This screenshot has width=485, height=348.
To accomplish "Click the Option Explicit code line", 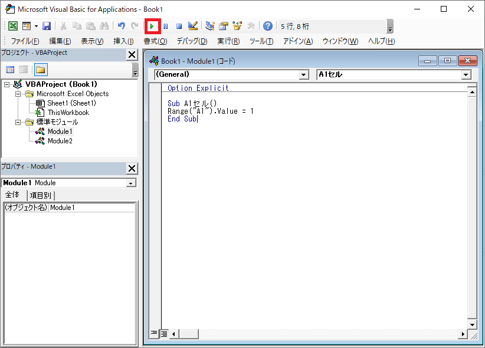I will pos(198,88).
